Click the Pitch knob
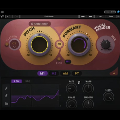 point(39,44)
